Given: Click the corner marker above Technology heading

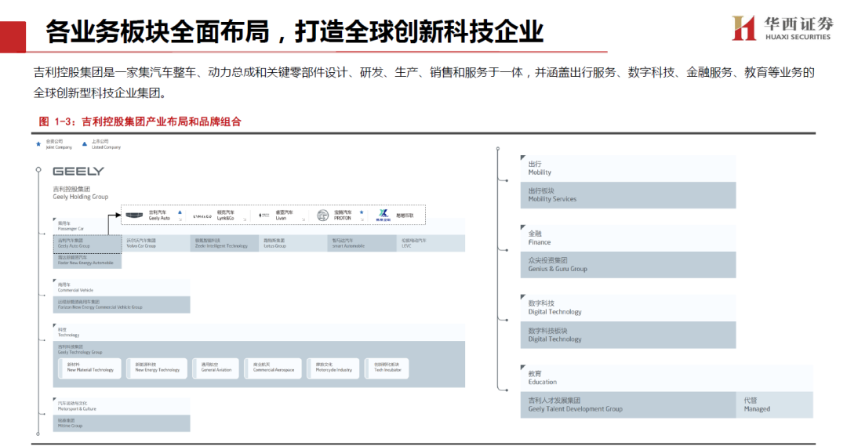Looking at the screenshot, I should (x=55, y=326).
